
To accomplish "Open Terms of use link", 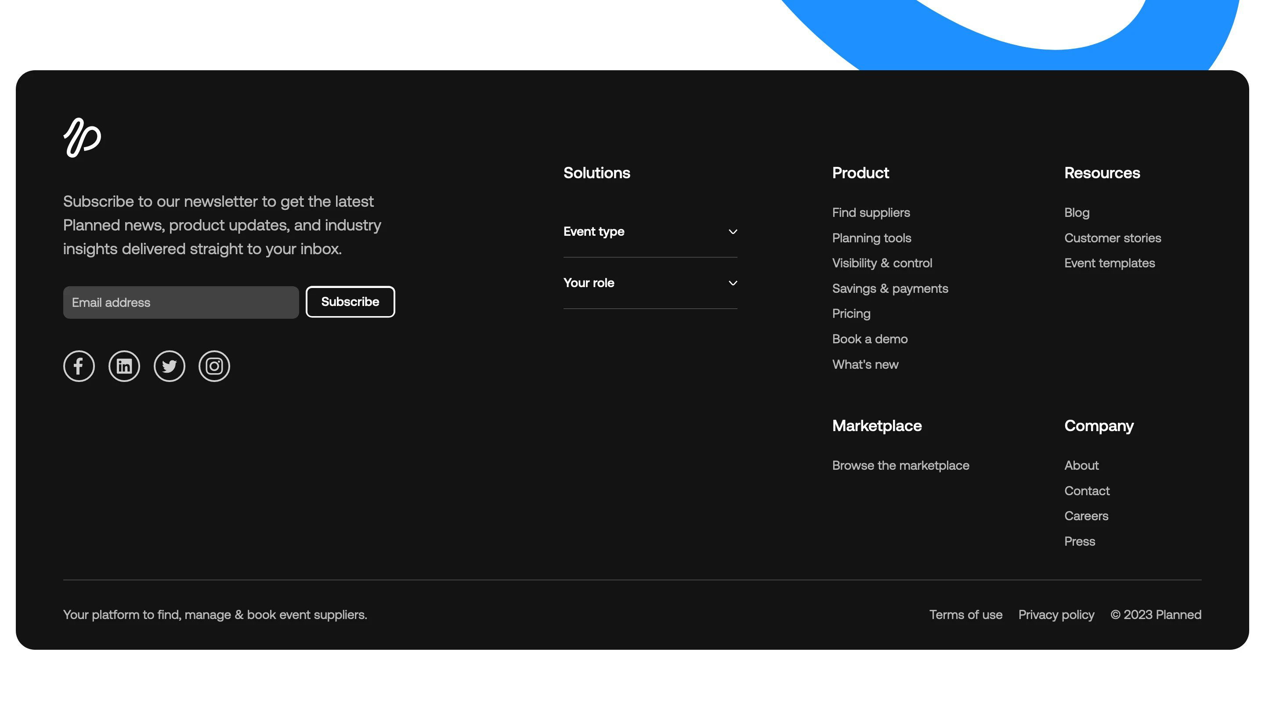I will (x=966, y=615).
